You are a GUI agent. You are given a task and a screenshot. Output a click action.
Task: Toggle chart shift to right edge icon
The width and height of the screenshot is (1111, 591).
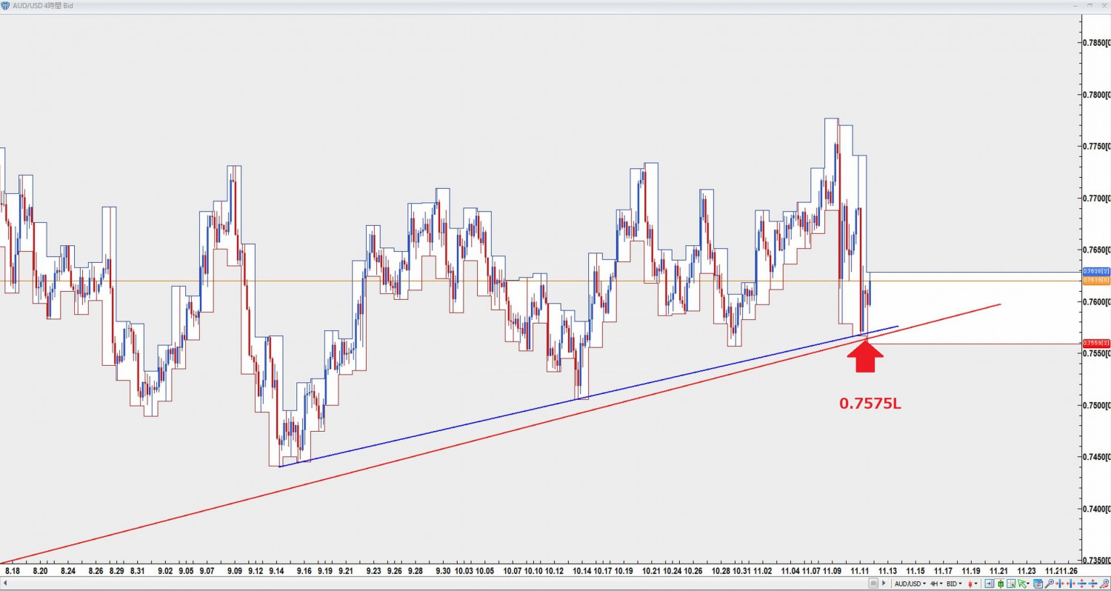click(x=989, y=584)
